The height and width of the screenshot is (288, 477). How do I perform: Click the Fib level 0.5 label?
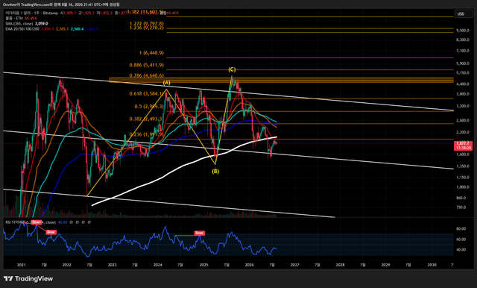[x=149, y=106]
